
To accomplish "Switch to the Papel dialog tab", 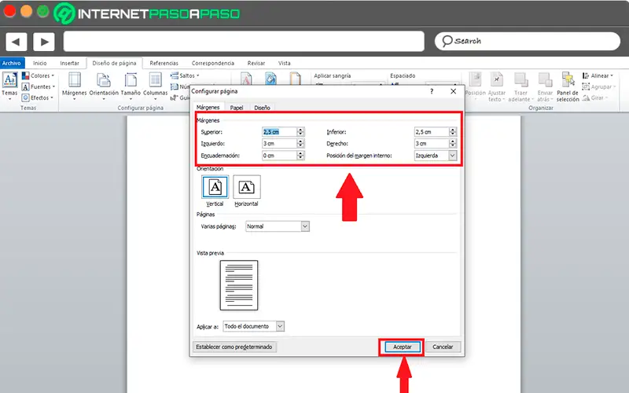I will coord(237,108).
